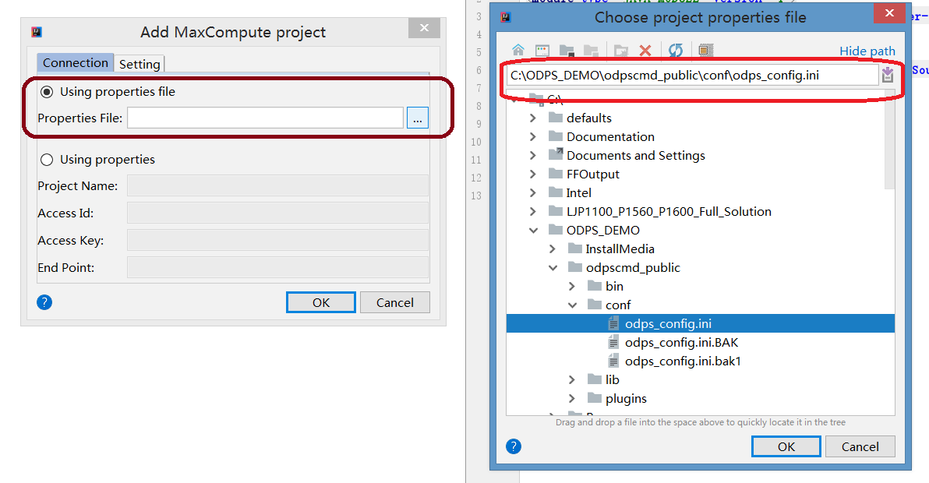Click the Properties File input field

click(266, 118)
